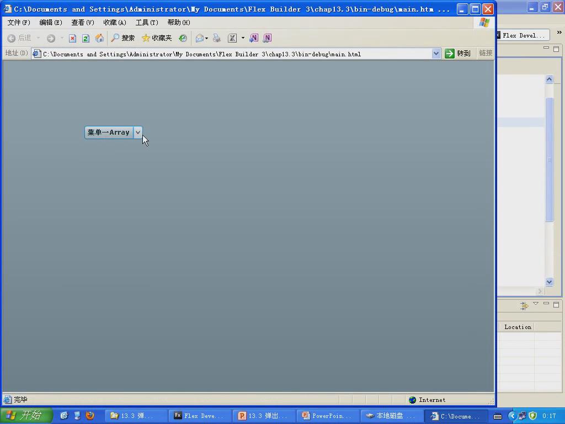Viewport: 565px width, 424px height.
Task: Launch Firefox from quick launch
Action: (90, 415)
